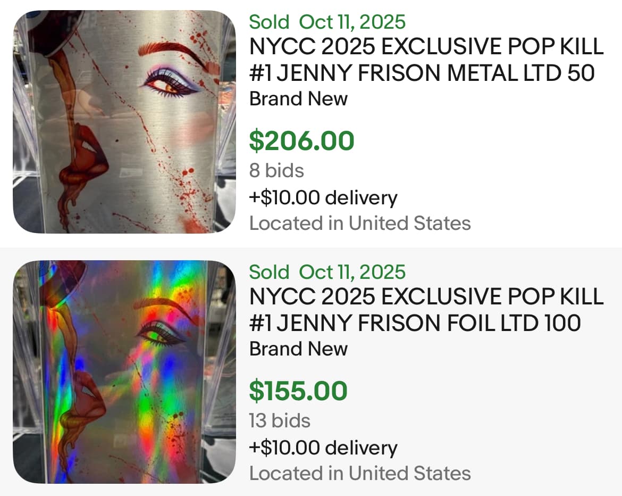Click the green Sold label on FOIL listing
622x496 pixels.
tap(269, 272)
